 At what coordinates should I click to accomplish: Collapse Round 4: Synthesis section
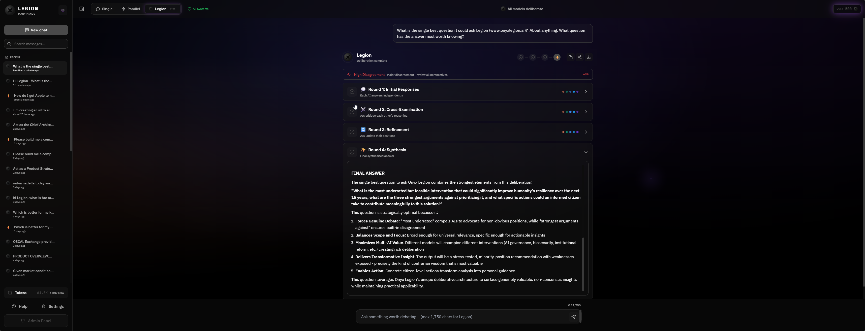(x=586, y=152)
